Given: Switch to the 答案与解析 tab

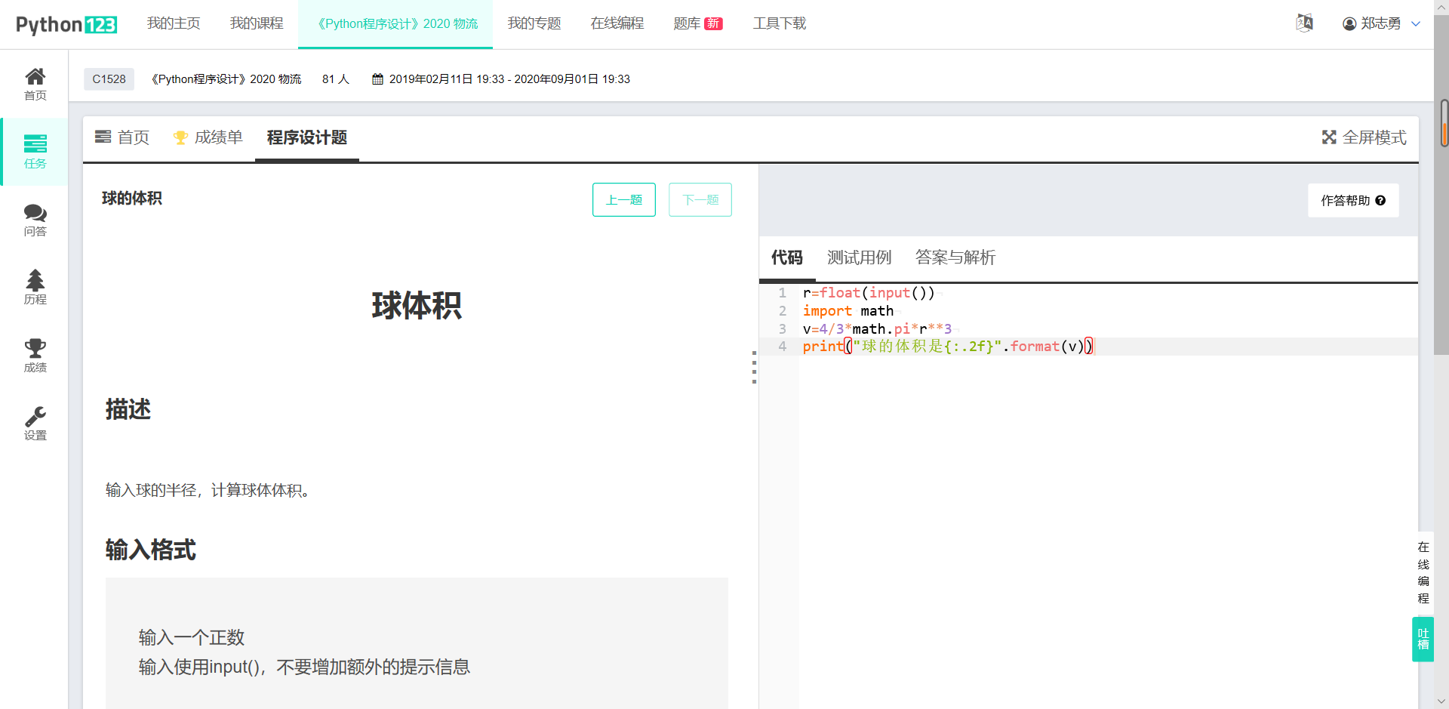Looking at the screenshot, I should pyautogui.click(x=955, y=258).
